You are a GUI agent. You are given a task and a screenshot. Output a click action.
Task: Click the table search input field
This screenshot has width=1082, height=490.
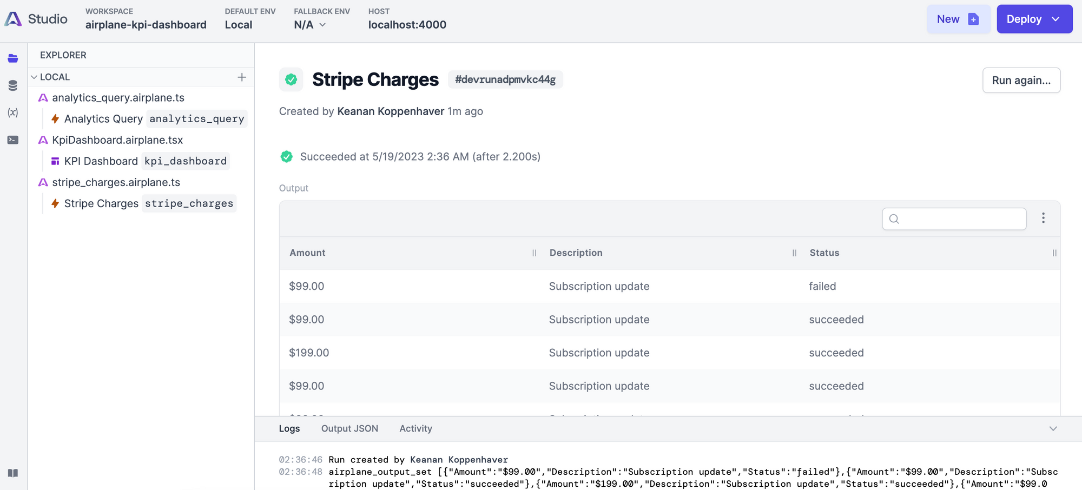click(954, 219)
